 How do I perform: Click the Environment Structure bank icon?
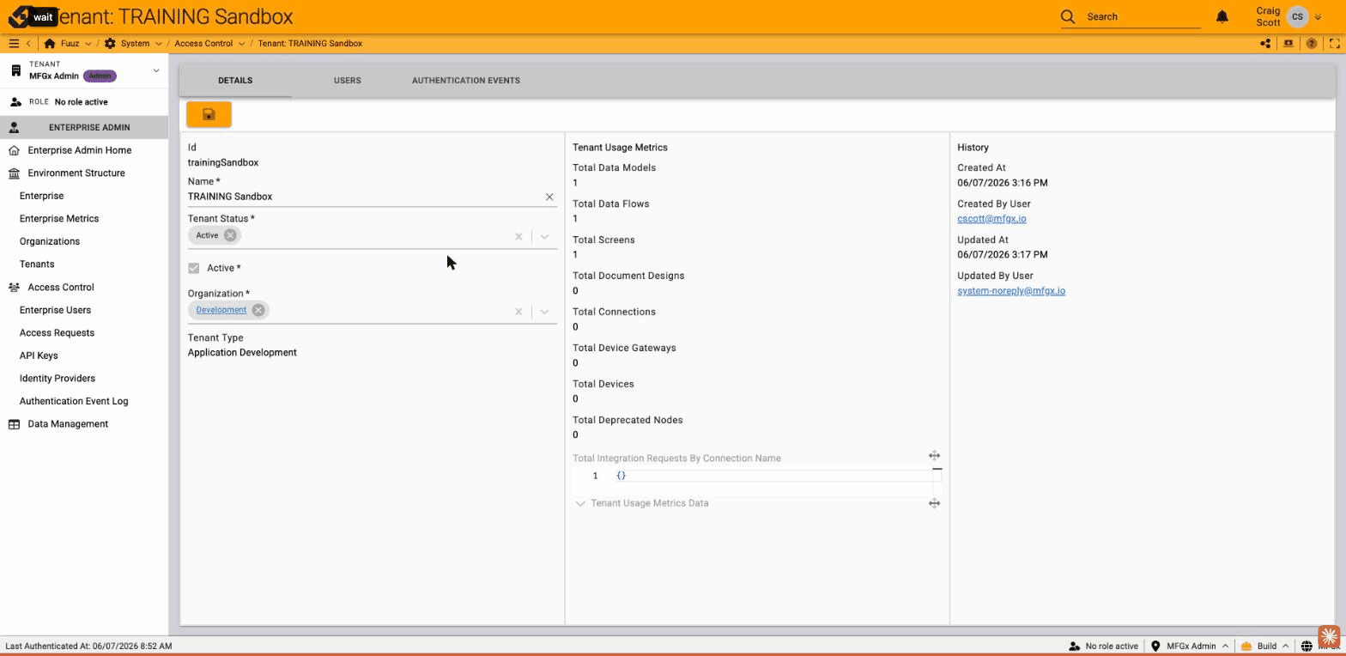[x=14, y=173]
